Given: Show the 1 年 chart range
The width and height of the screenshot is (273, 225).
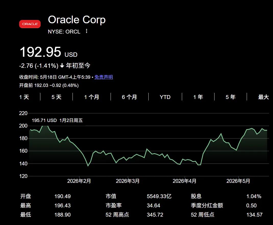Looking at the screenshot, I should pos(198,97).
